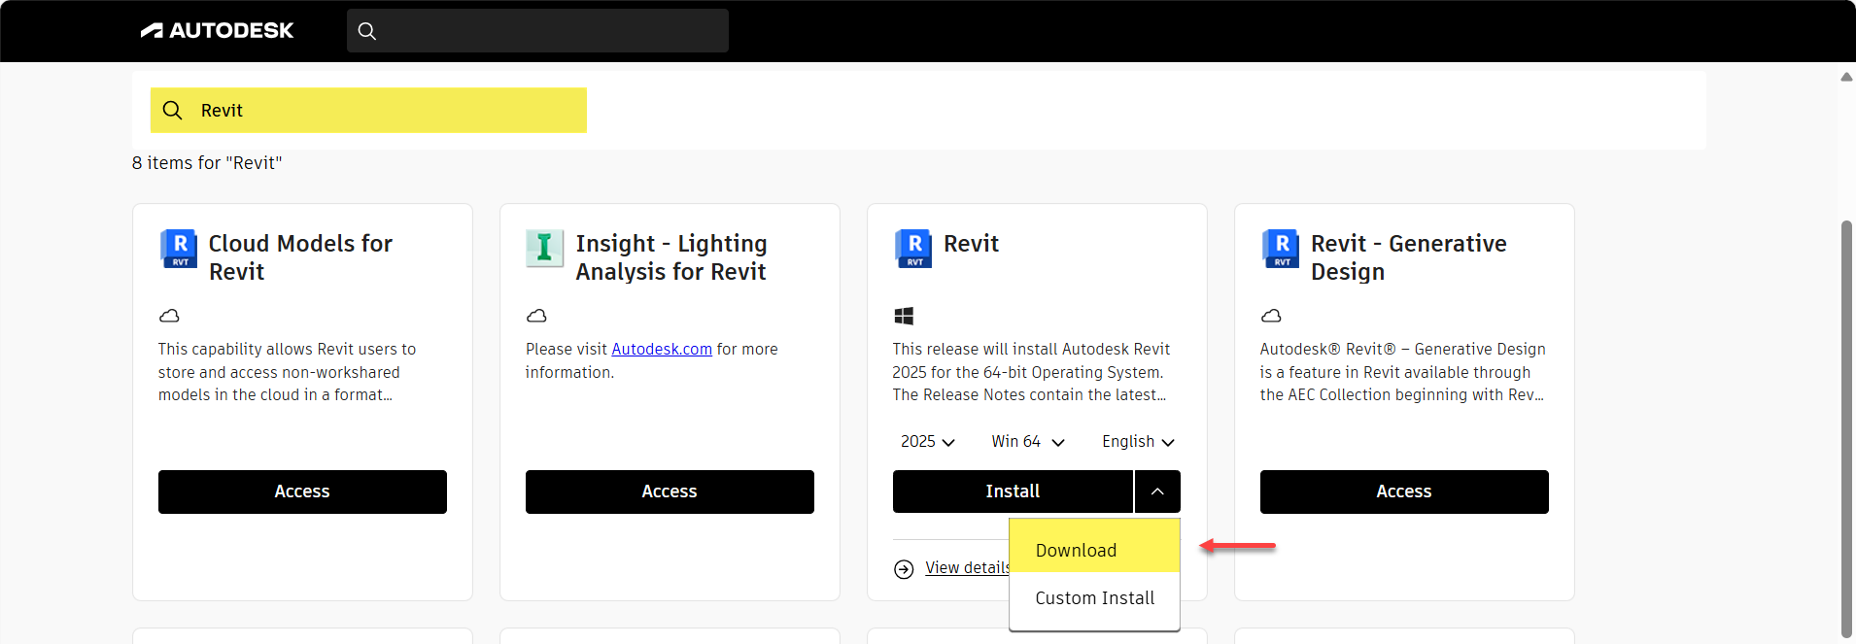
Task: Access Cloud Models for Revit
Action: [x=302, y=491]
